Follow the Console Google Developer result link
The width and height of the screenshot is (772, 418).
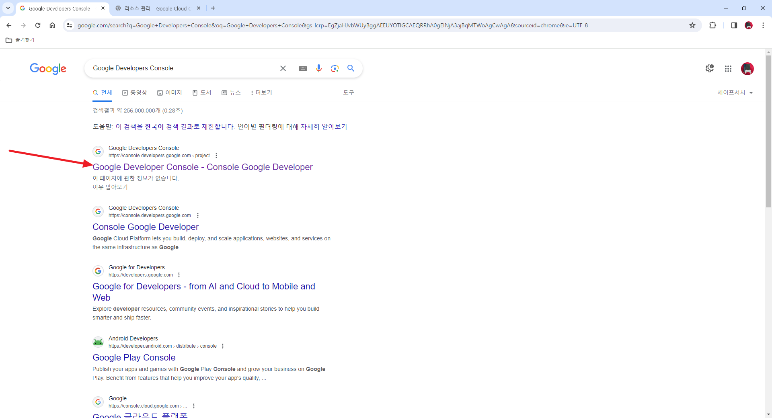pyautogui.click(x=145, y=227)
